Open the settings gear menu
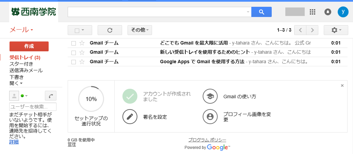Image resolution: width=353 pixels, height=154 pixels. tap(336, 30)
